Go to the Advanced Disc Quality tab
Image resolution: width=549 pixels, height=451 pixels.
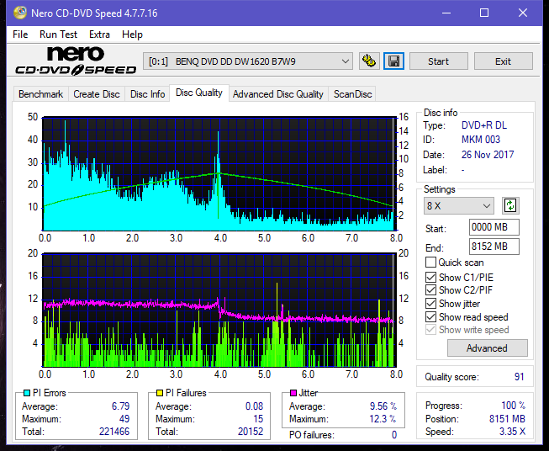(278, 94)
